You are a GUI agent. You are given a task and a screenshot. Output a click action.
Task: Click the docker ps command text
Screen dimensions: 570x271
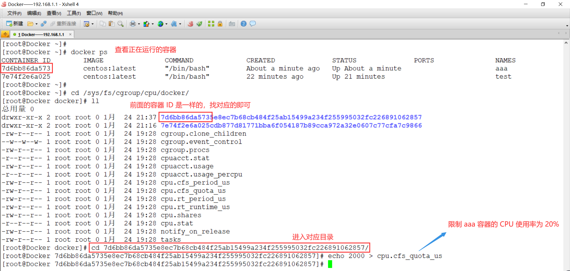tap(89, 52)
